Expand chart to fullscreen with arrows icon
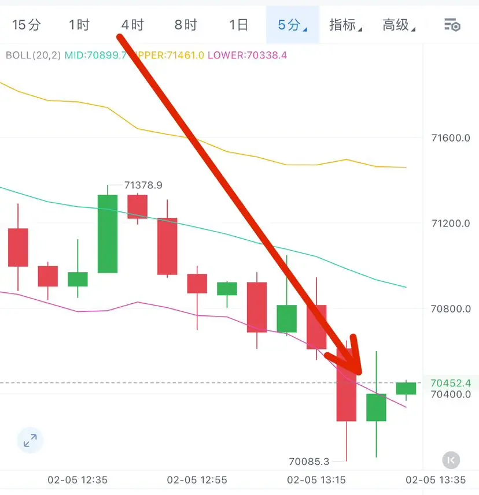Viewport: 479px width, 495px height. [x=30, y=440]
